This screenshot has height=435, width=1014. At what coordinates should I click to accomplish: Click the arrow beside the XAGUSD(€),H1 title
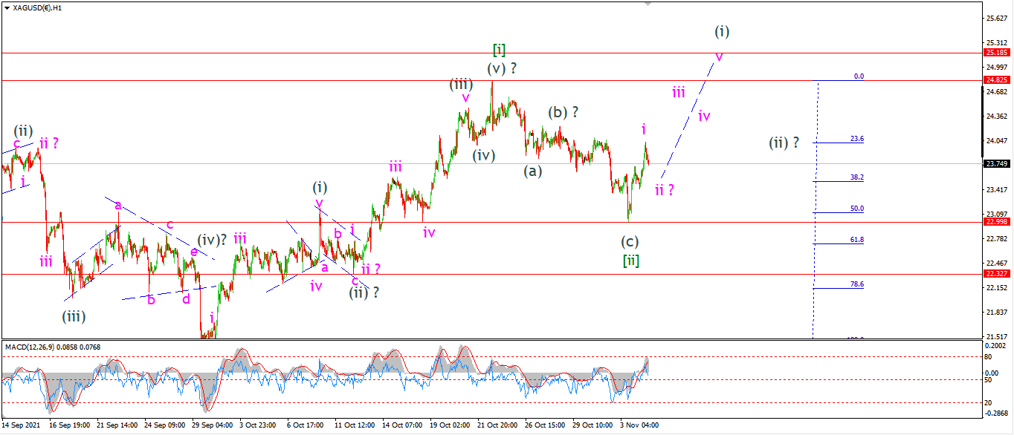7,8
